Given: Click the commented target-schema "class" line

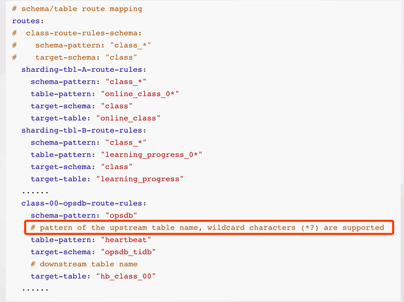Looking at the screenshot, I should click(x=75, y=57).
